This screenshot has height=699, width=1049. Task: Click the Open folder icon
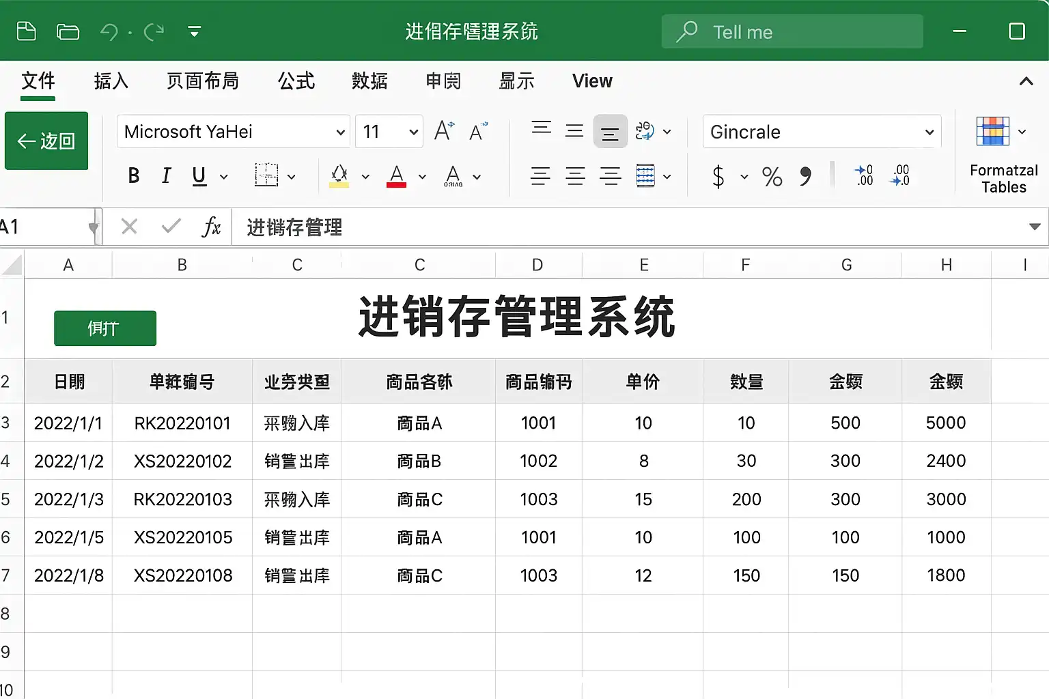tap(68, 31)
